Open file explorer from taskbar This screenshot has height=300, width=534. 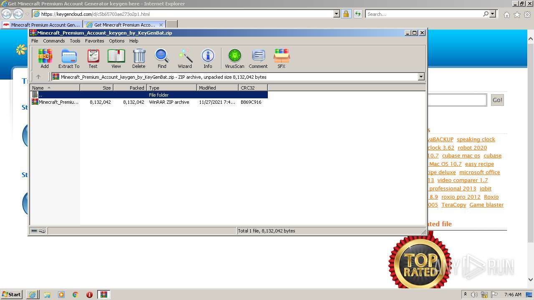point(47,295)
